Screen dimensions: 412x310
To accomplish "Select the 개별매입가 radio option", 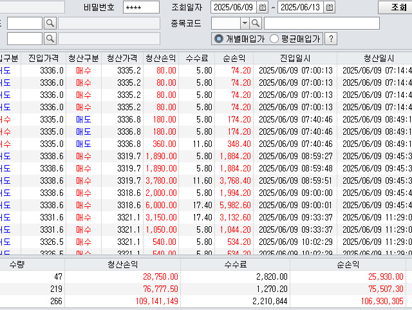I will click(219, 39).
